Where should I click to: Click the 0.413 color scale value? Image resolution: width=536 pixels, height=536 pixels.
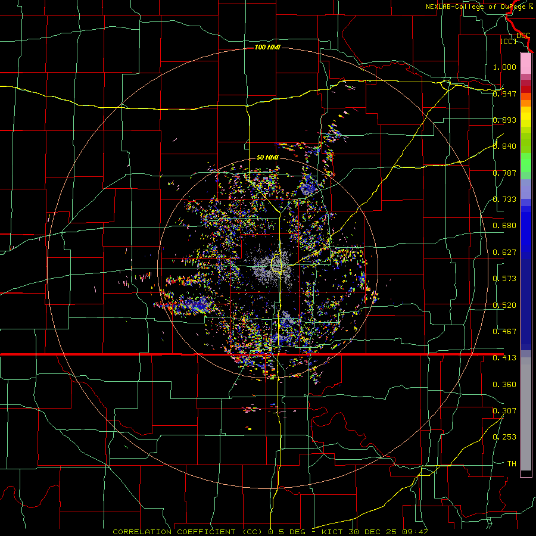[504, 358]
